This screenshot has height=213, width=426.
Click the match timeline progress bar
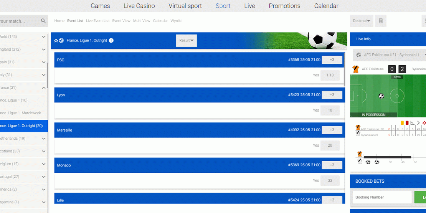(387, 157)
